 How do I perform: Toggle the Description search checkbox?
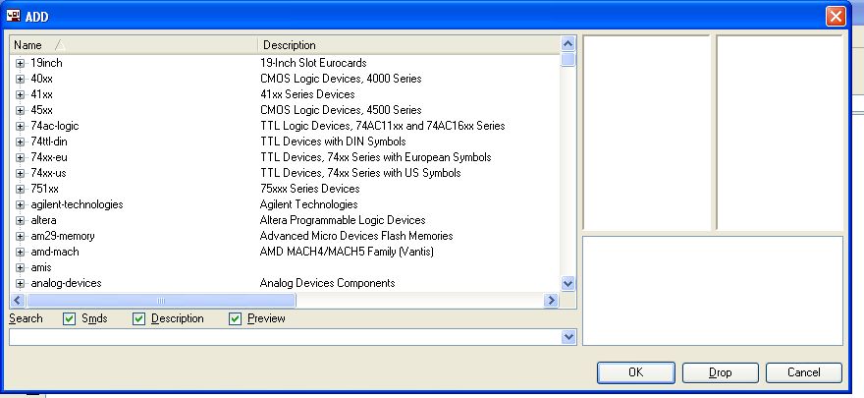point(138,318)
